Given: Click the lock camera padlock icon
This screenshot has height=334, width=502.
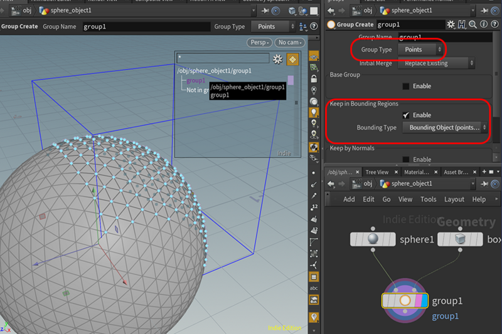Looking at the screenshot, I should [314, 78].
